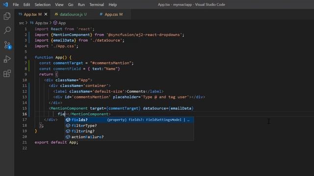The height and width of the screenshot is (176, 314).
Task: Open the Run and Debug view
Action: pyautogui.click(x=7, y=59)
